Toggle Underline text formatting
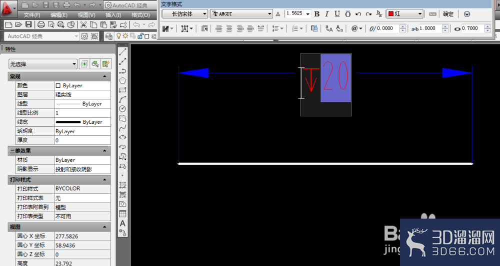Image resolution: width=500 pixels, height=266 pixels. click(337, 14)
